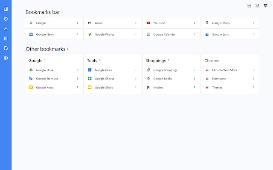Screen dimensions: 273x170
Task: Open the Chrome folder options menu
Action: pos(222,60)
